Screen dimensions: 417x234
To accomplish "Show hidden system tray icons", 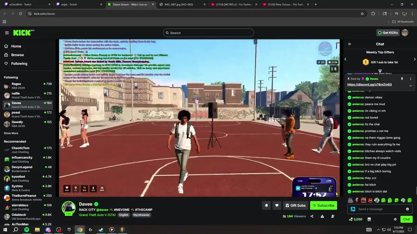I will pyautogui.click(x=378, y=230).
